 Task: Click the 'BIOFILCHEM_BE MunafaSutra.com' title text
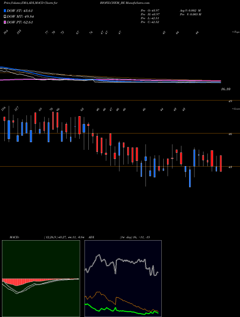(124, 3)
